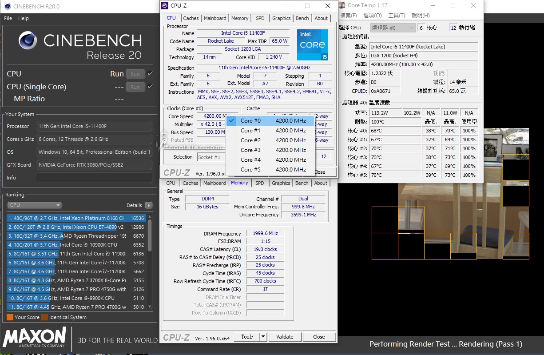Click the ranking score 5708
This screenshot has width=544, height=355.
coord(139,263)
